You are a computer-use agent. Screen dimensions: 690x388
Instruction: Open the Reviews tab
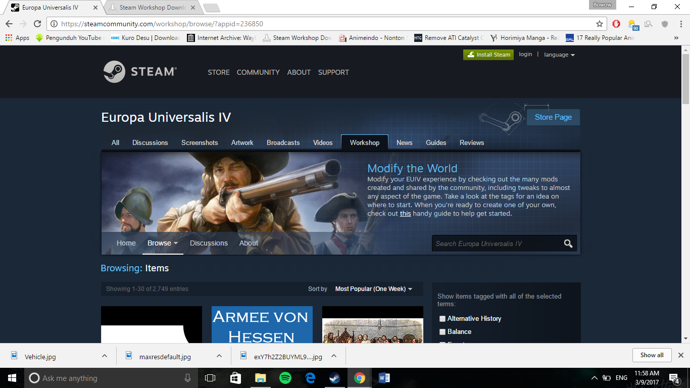click(x=472, y=142)
